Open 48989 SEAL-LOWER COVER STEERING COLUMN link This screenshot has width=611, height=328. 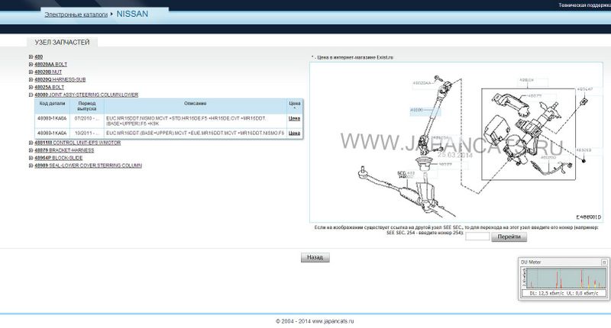point(88,166)
